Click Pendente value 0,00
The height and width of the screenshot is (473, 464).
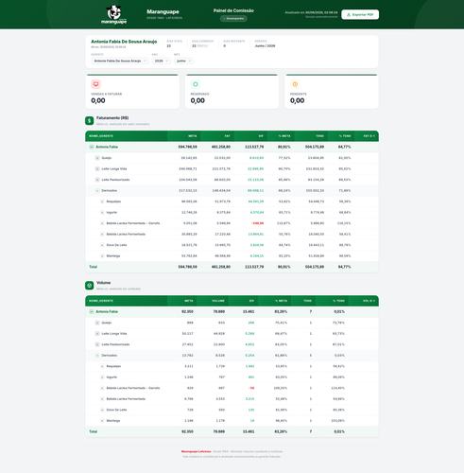297,100
